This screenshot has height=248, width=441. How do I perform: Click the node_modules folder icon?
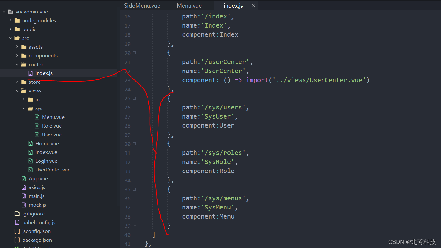17,21
